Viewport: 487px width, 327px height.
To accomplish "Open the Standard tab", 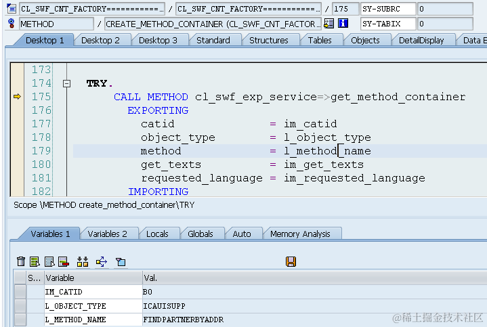I will click(x=213, y=41).
